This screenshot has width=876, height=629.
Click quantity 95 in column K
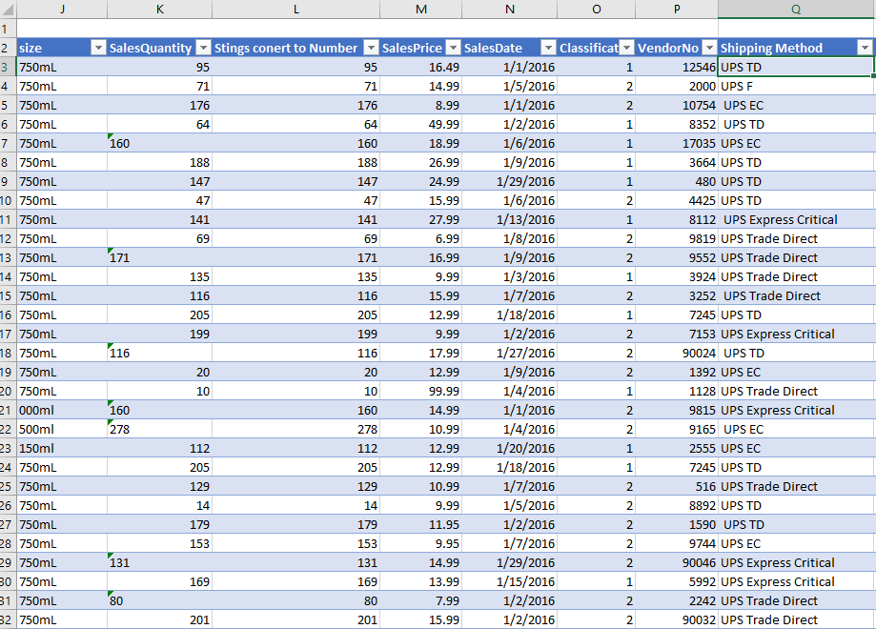pos(160,67)
